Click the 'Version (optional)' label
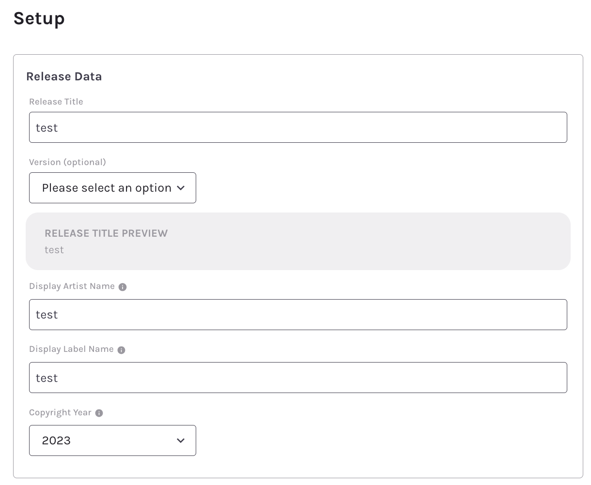591x485 pixels. point(67,162)
